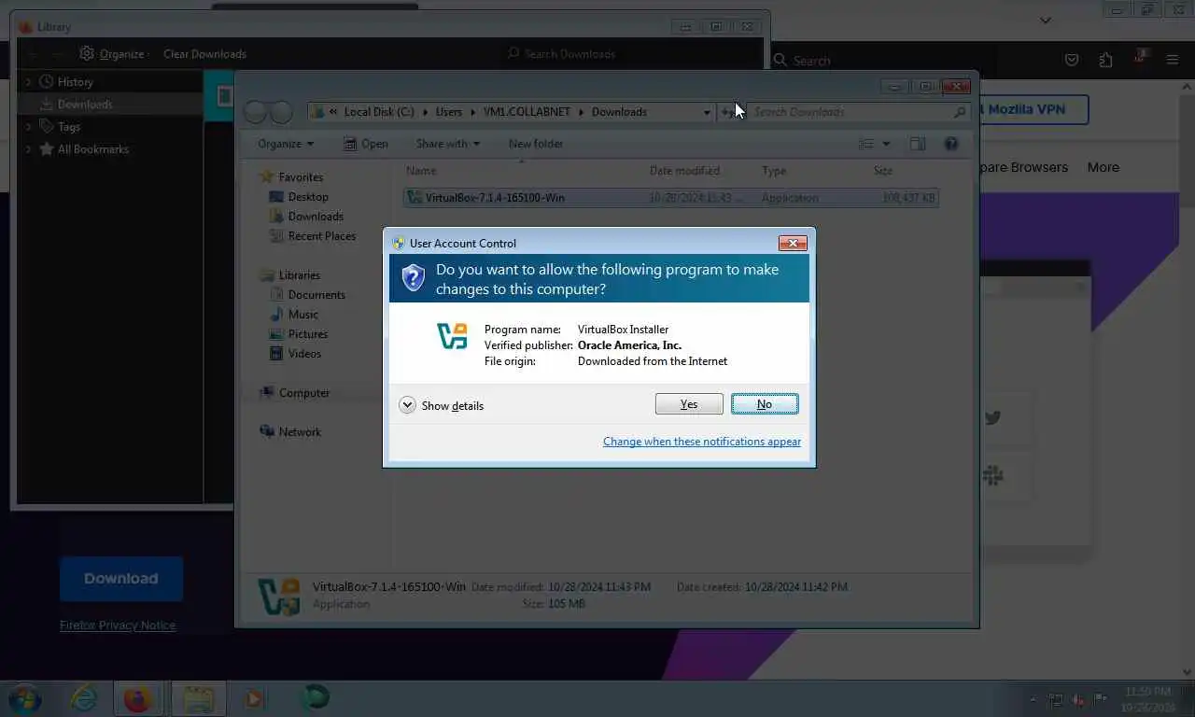Open More menu on Firefox webpage

click(x=1103, y=167)
